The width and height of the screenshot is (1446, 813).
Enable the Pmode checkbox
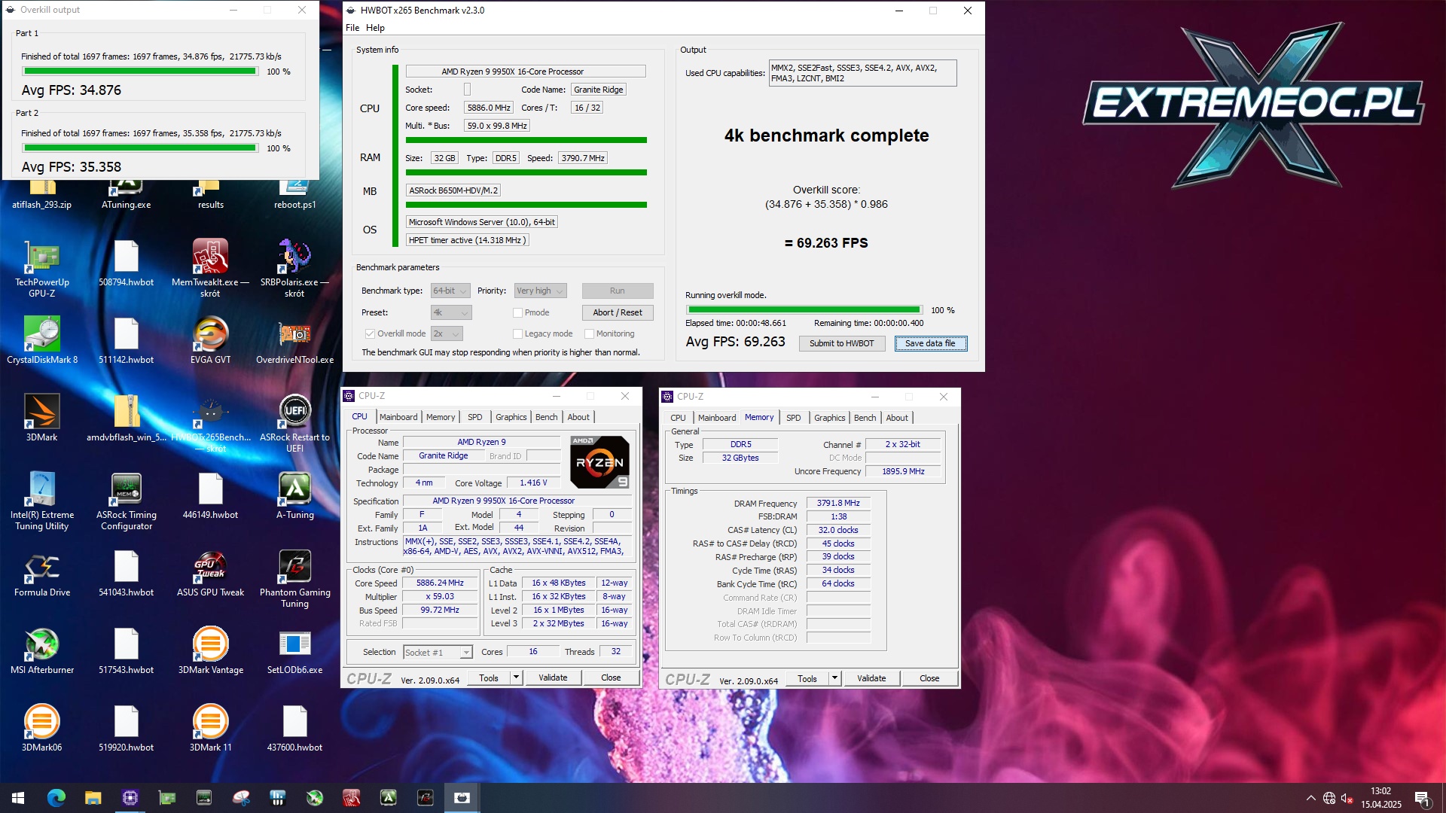tap(517, 312)
